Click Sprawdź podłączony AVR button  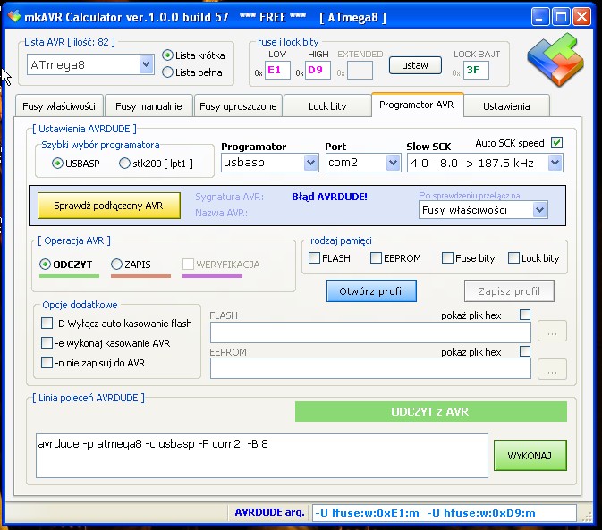108,206
